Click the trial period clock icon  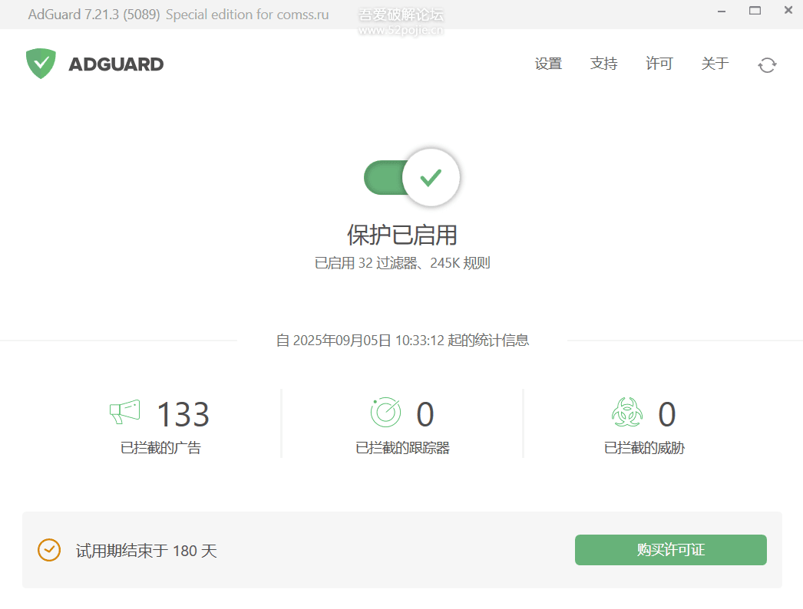click(49, 550)
